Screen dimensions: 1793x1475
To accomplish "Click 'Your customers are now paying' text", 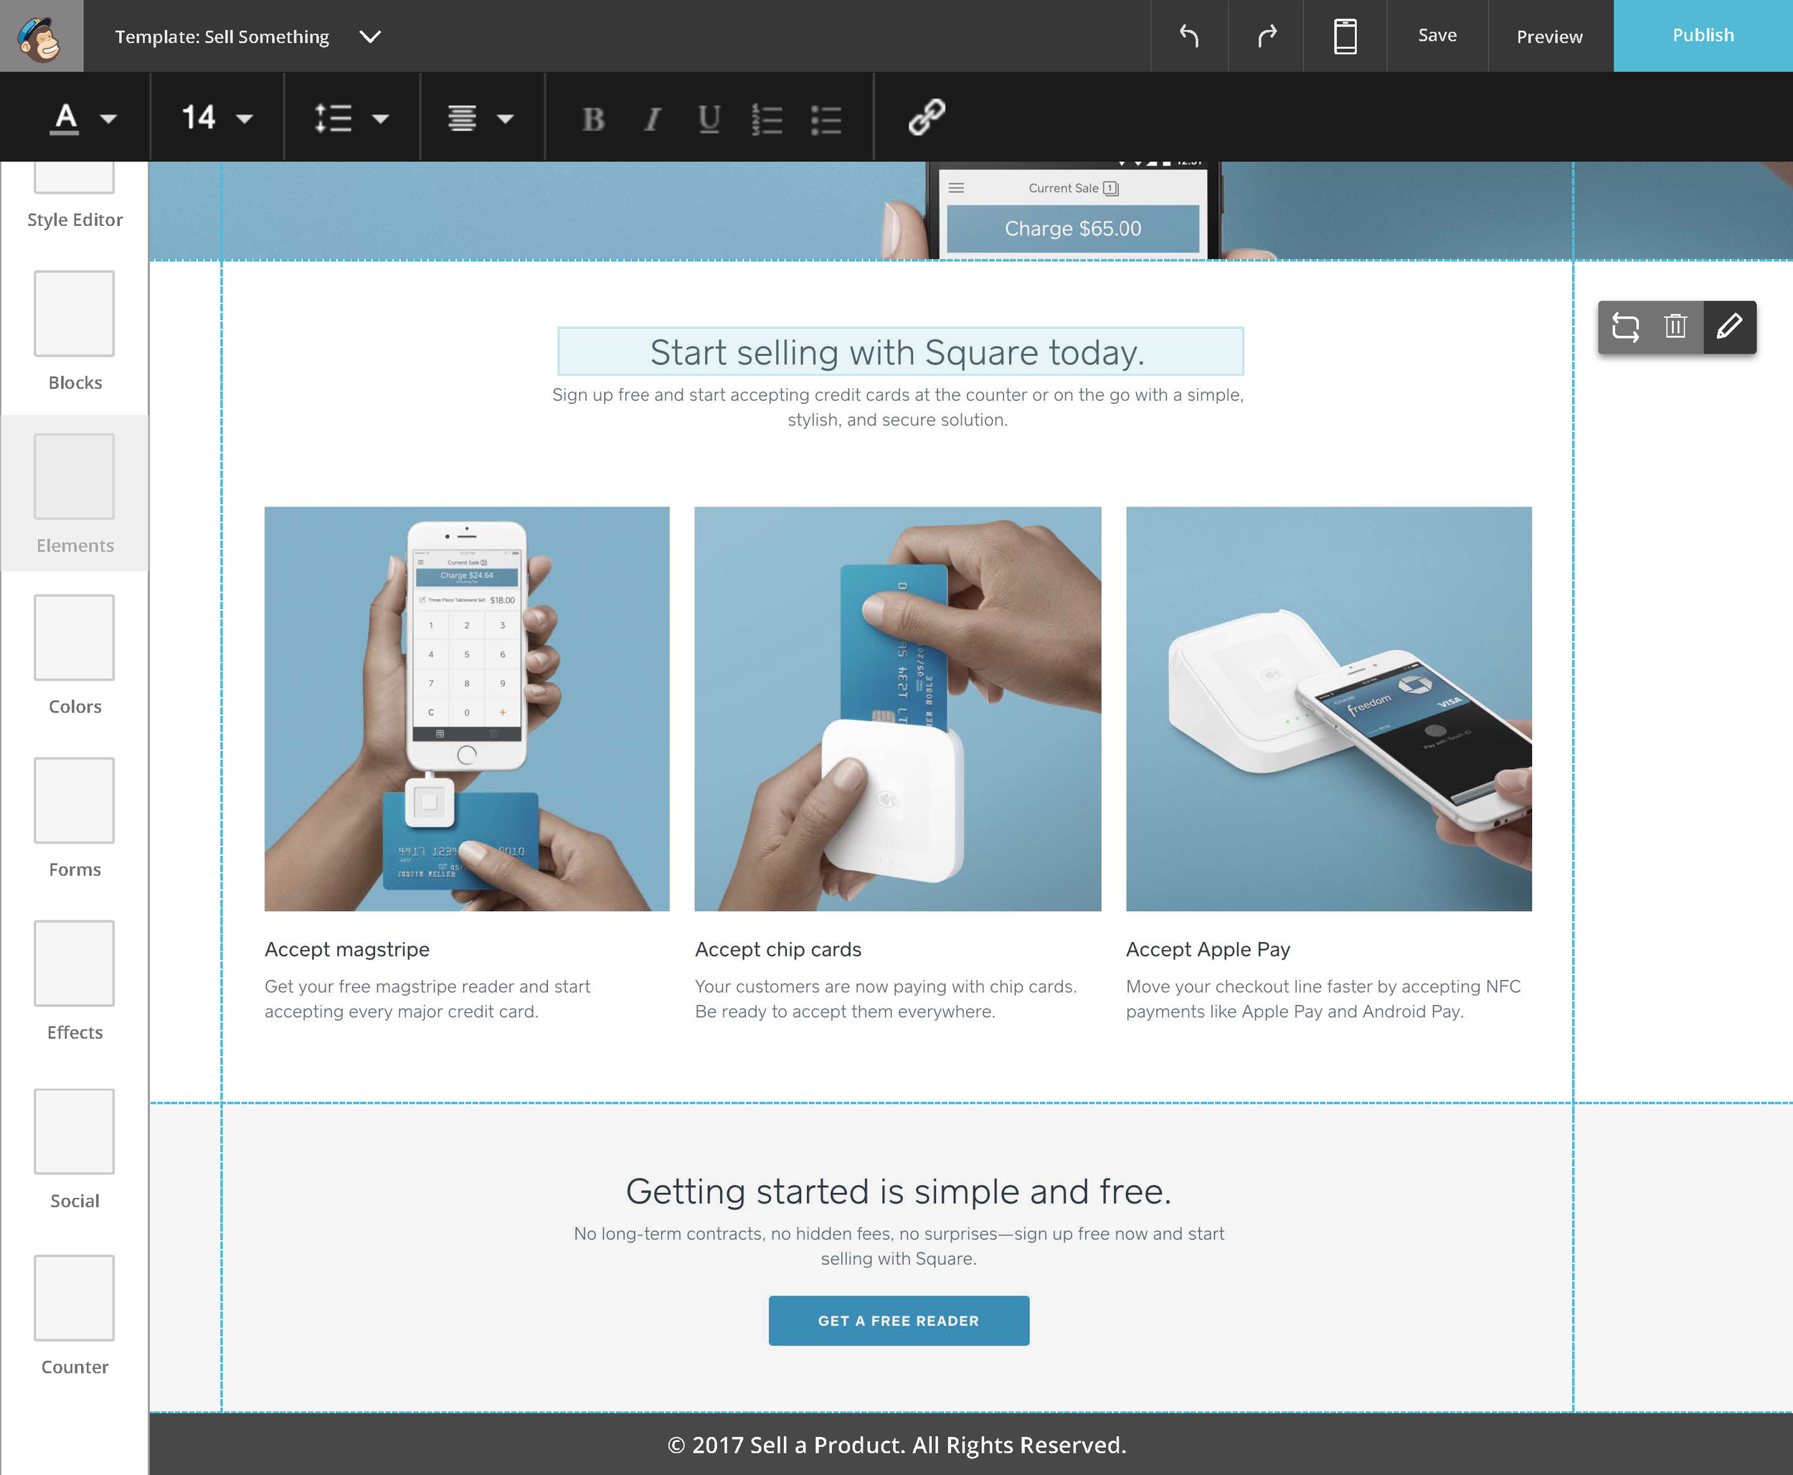I will pos(886,999).
